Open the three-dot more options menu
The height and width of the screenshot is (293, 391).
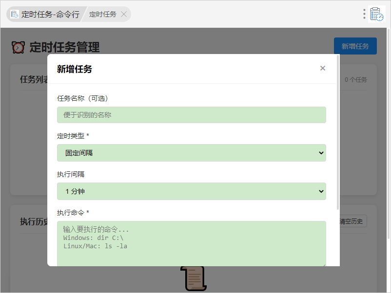pyautogui.click(x=364, y=14)
